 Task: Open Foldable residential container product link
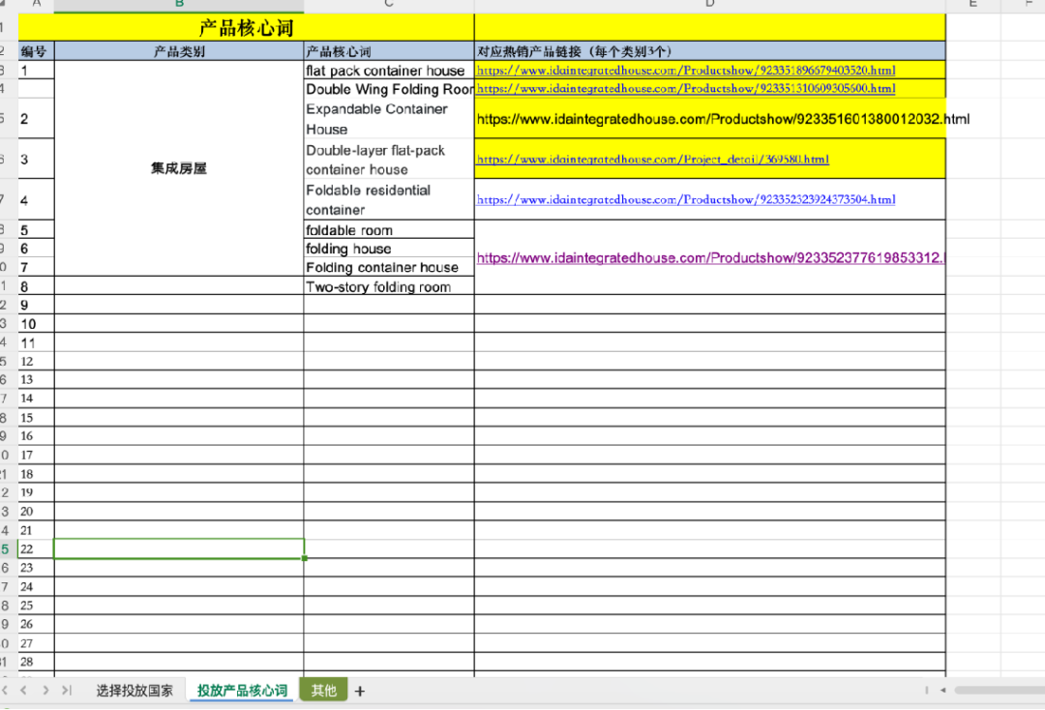tap(686, 199)
